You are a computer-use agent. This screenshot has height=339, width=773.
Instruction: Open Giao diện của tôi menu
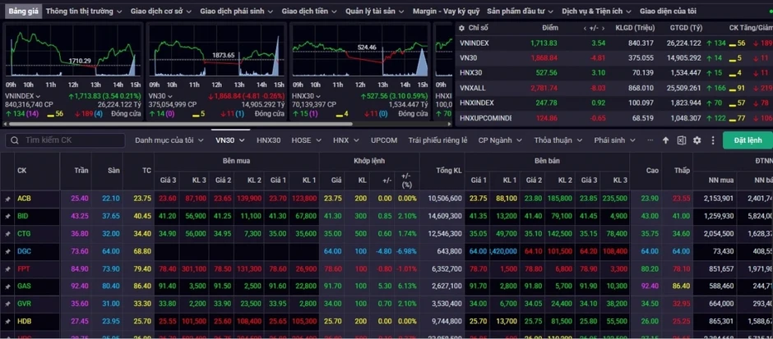[x=668, y=11]
